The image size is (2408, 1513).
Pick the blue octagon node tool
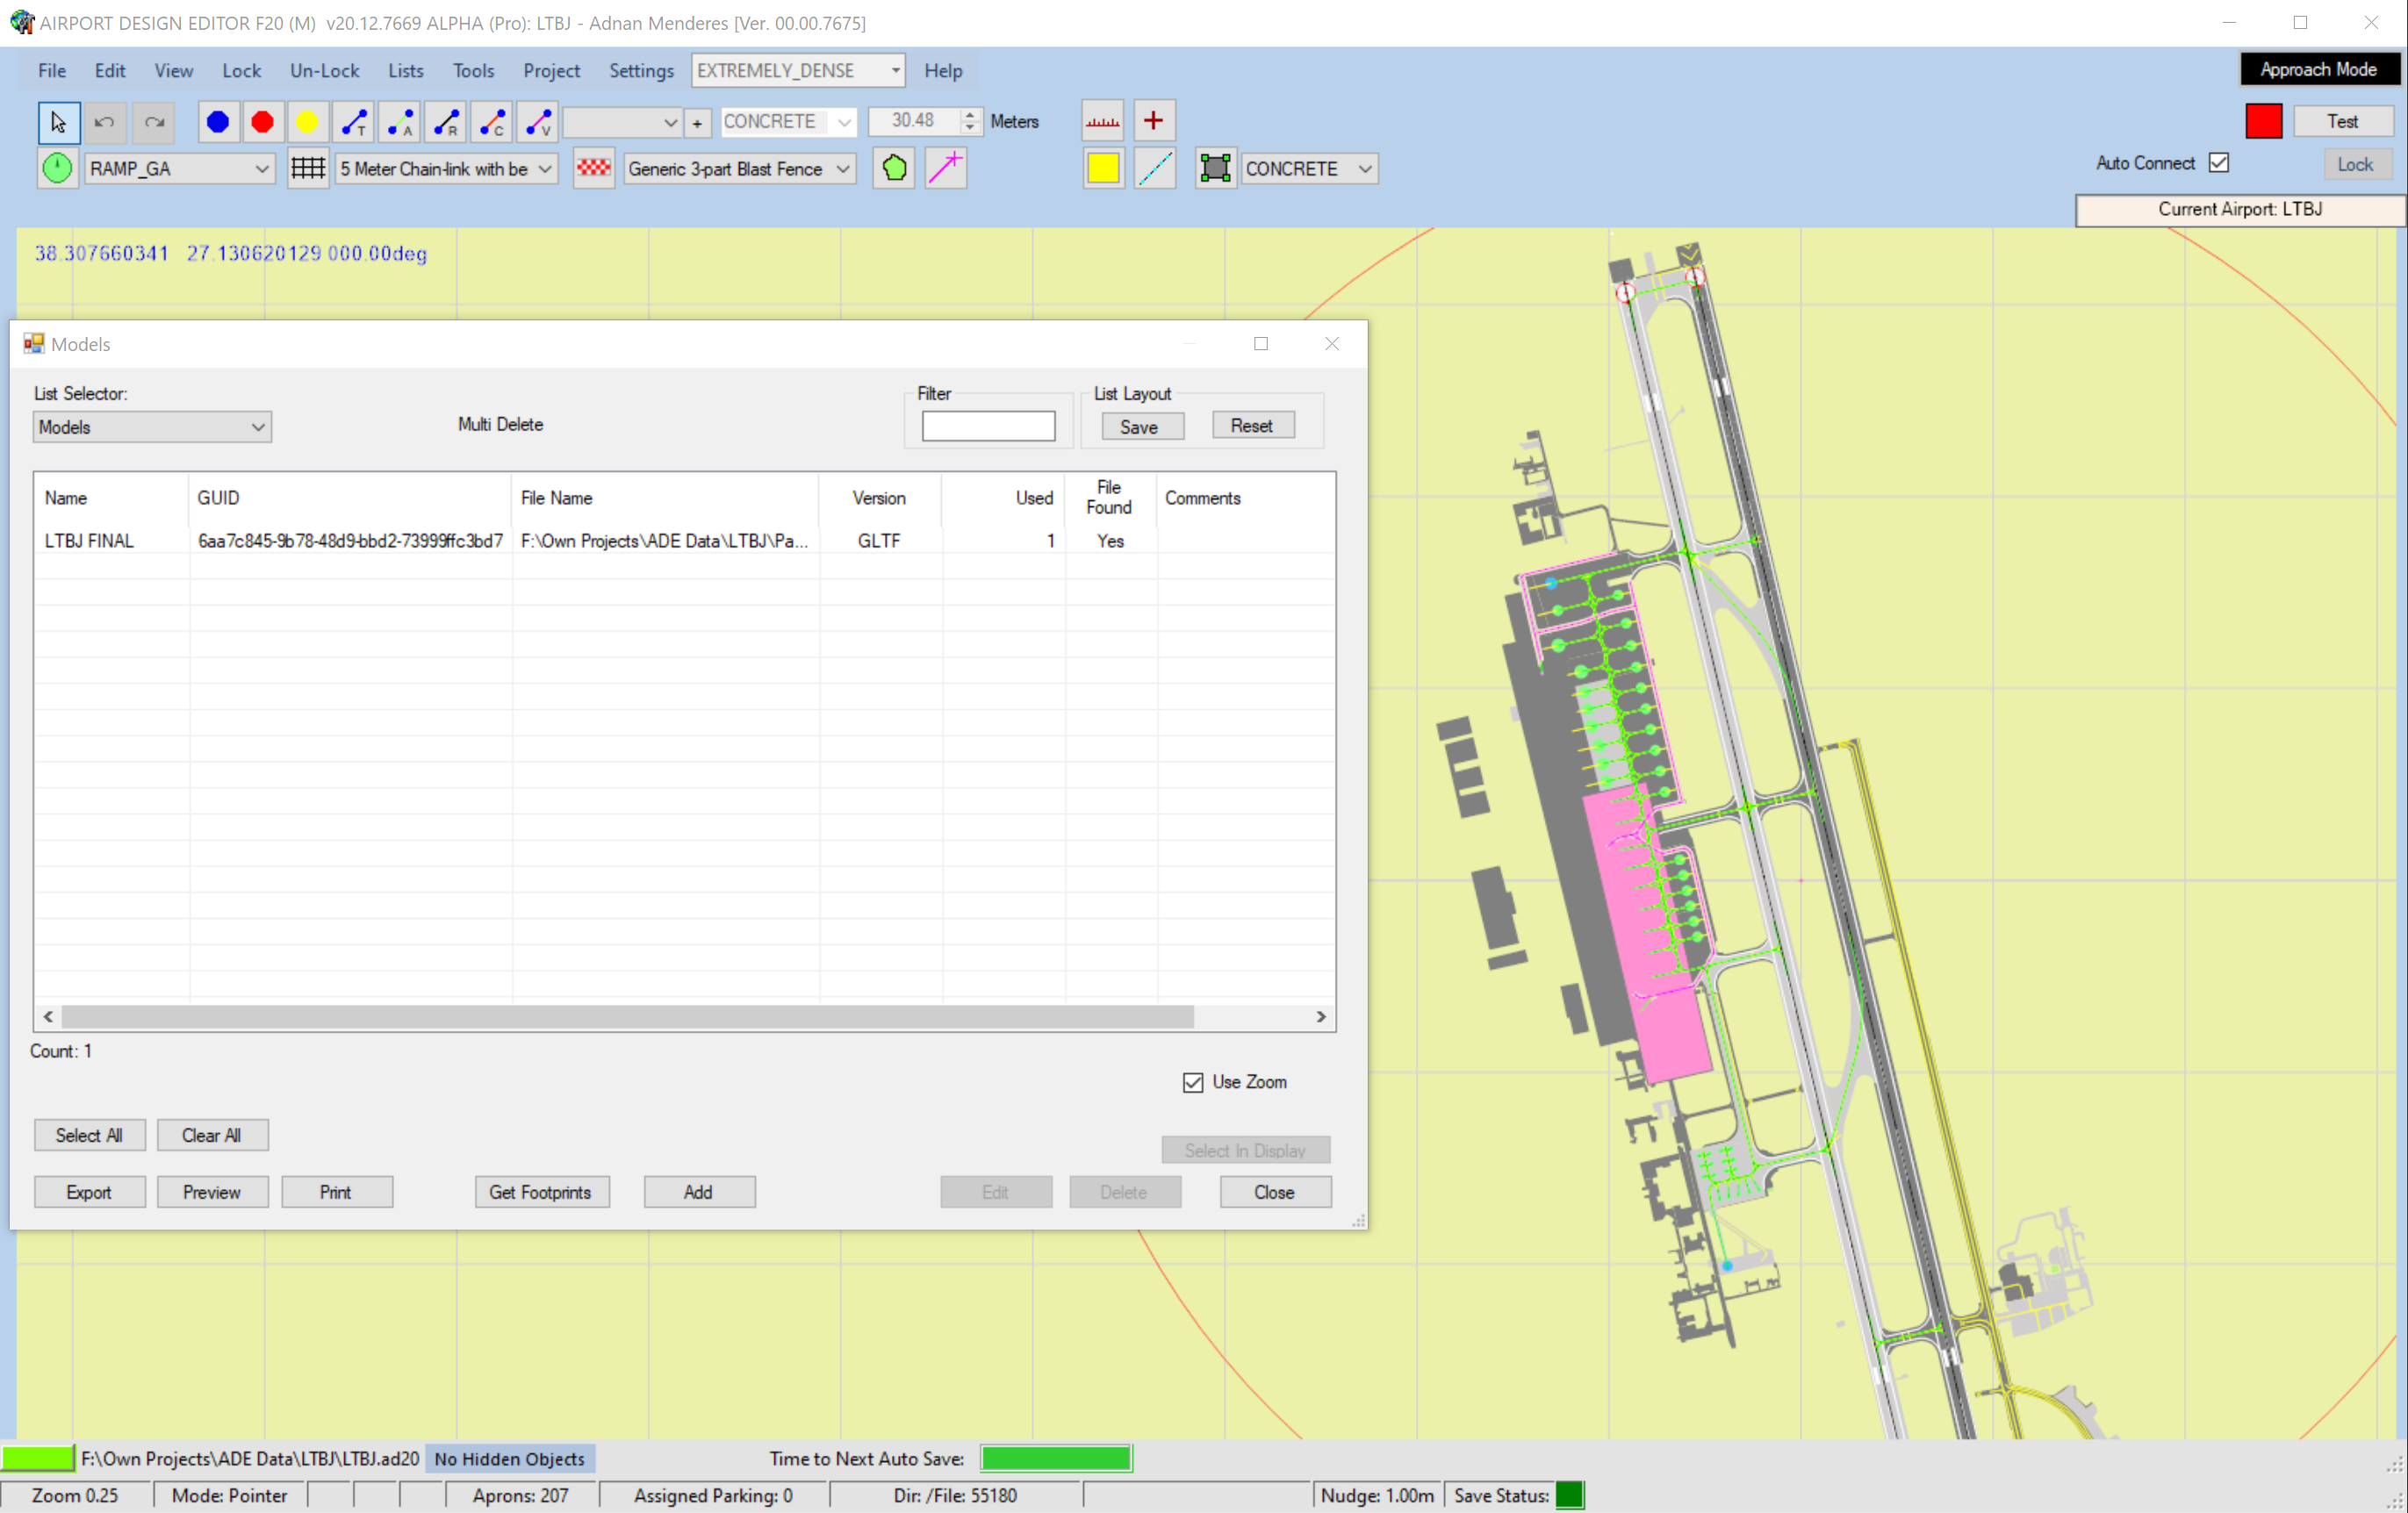[x=218, y=122]
